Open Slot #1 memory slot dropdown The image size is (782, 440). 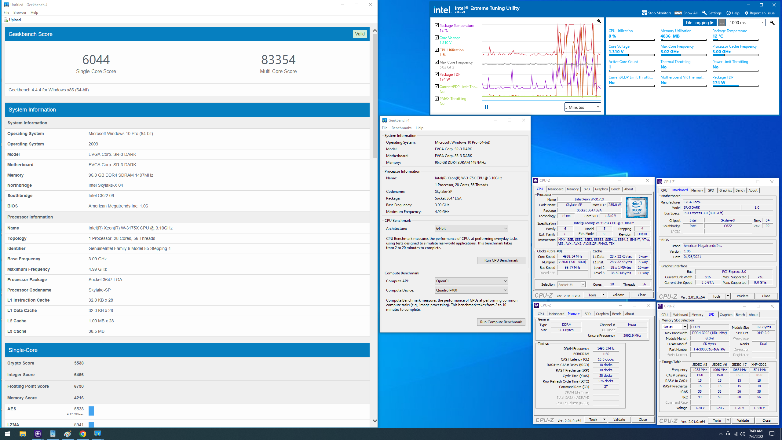click(674, 327)
